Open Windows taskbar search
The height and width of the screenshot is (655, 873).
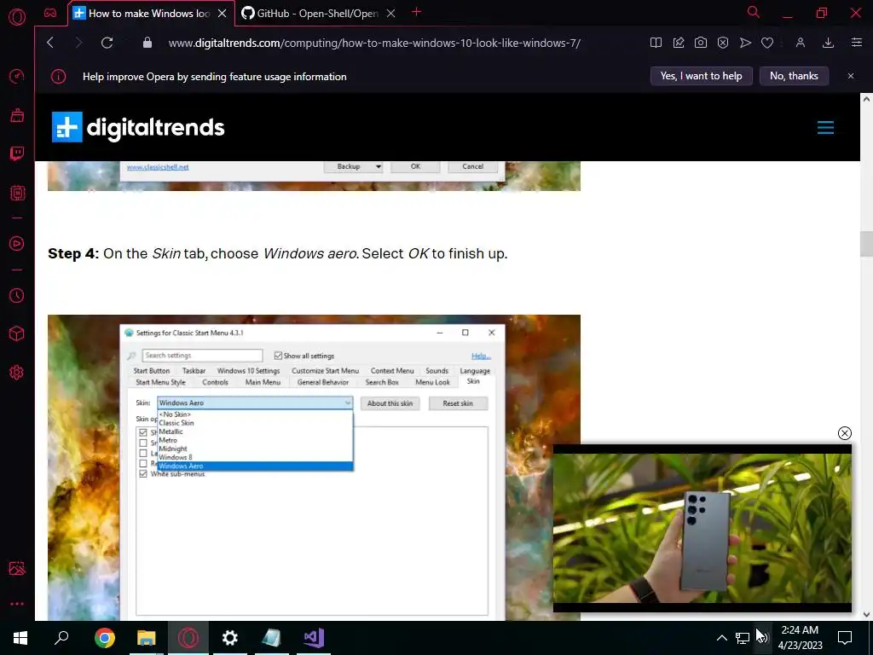click(x=61, y=638)
